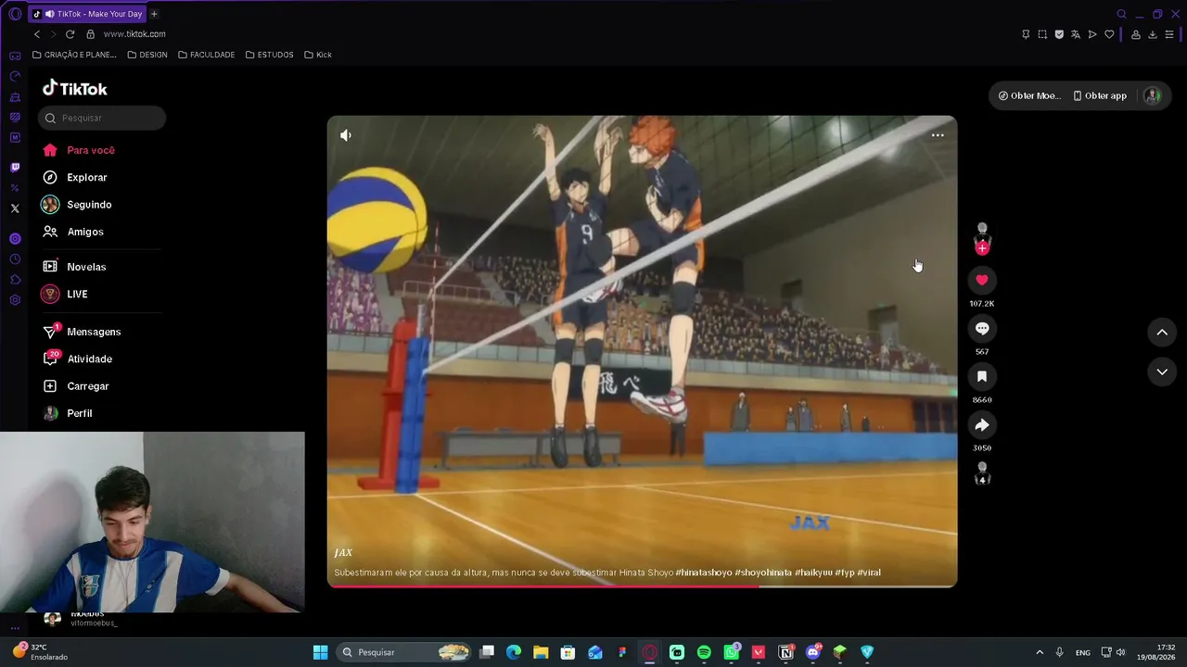
Task: Open the JAX creator name
Action: point(343,553)
